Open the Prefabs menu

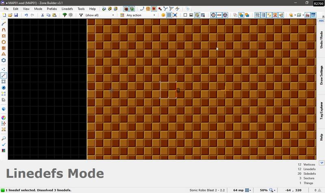(52, 9)
